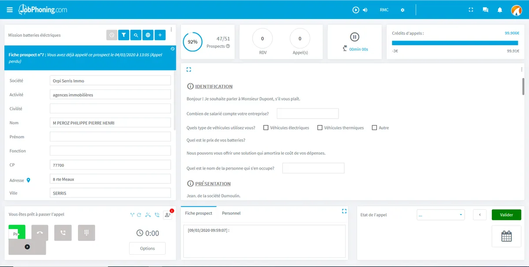
Task: Click the pause icon in timer panel
Action: (x=355, y=37)
